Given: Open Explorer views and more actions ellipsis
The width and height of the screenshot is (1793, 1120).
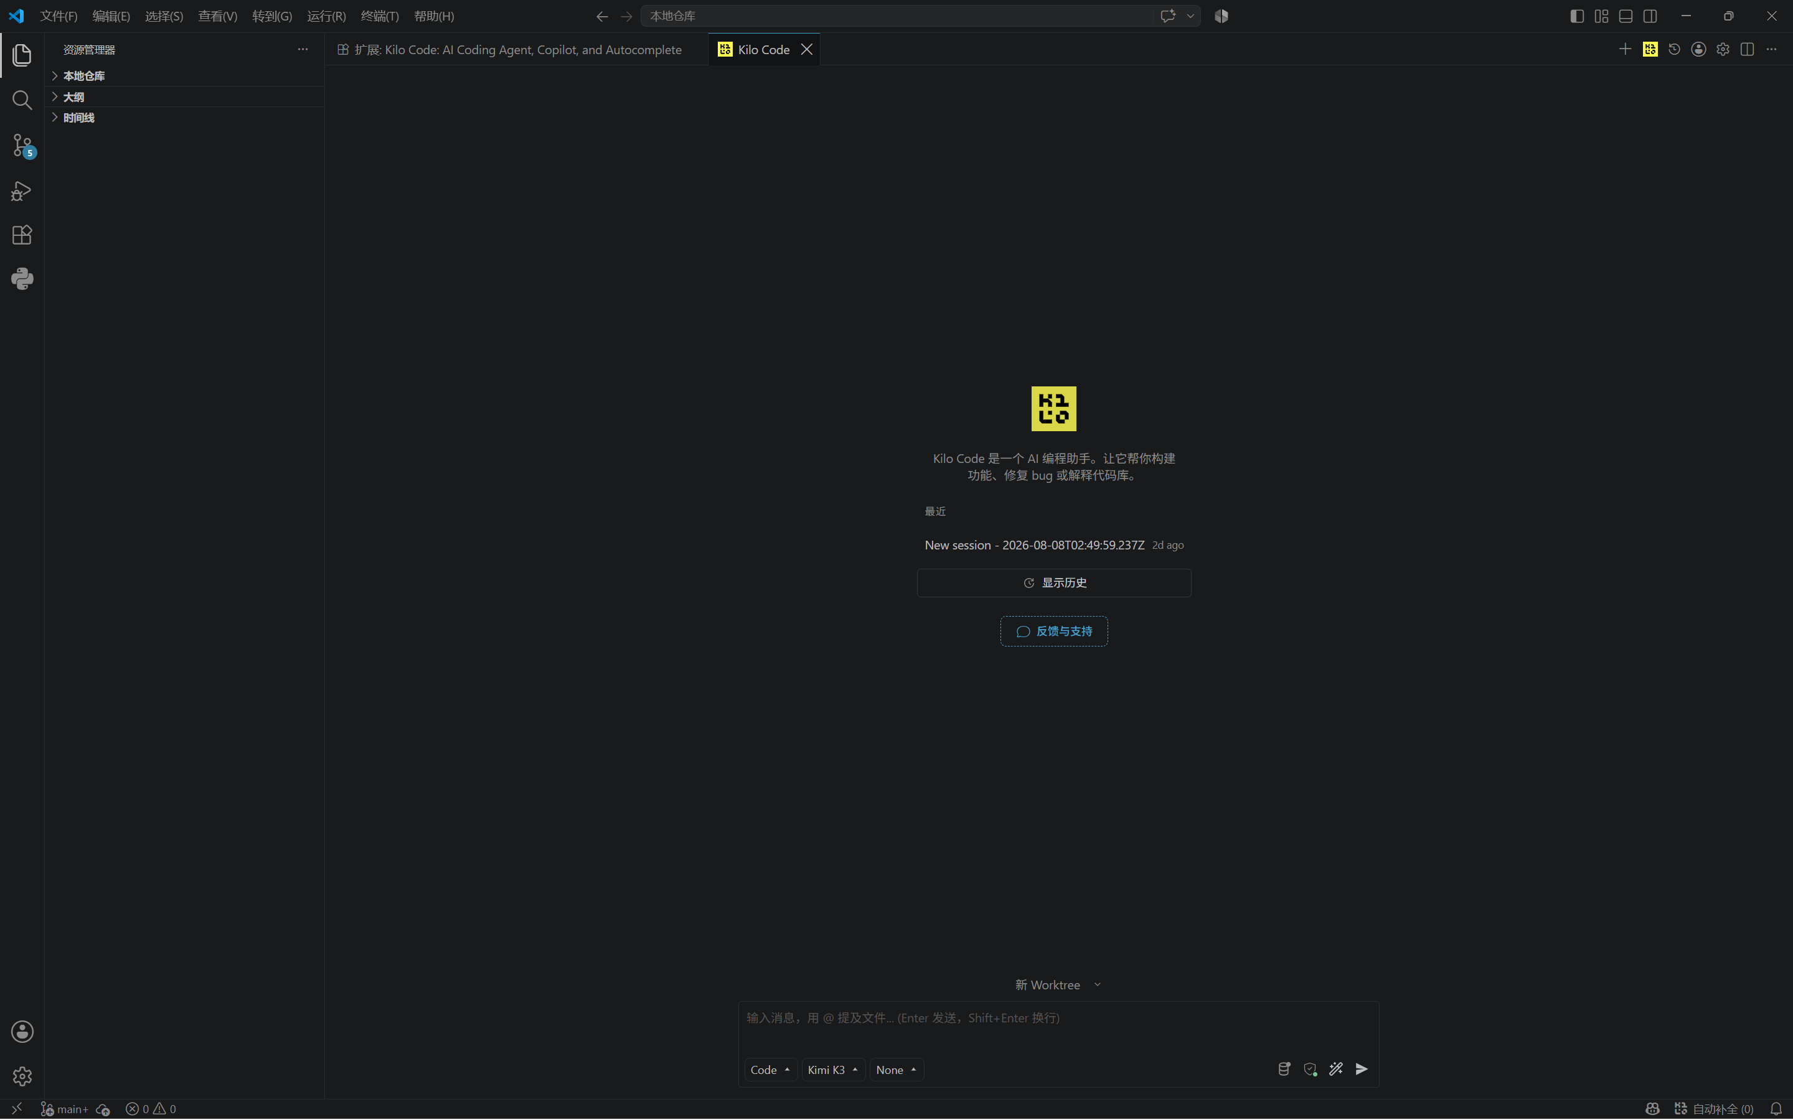Looking at the screenshot, I should coord(303,50).
